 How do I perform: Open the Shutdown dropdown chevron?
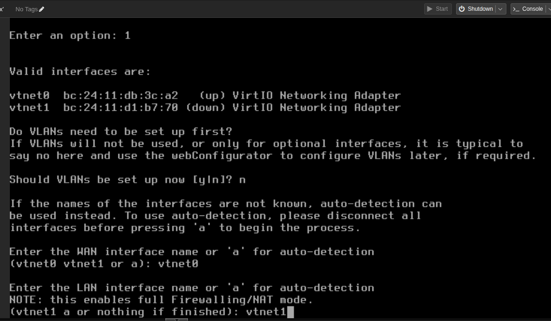pos(500,8)
